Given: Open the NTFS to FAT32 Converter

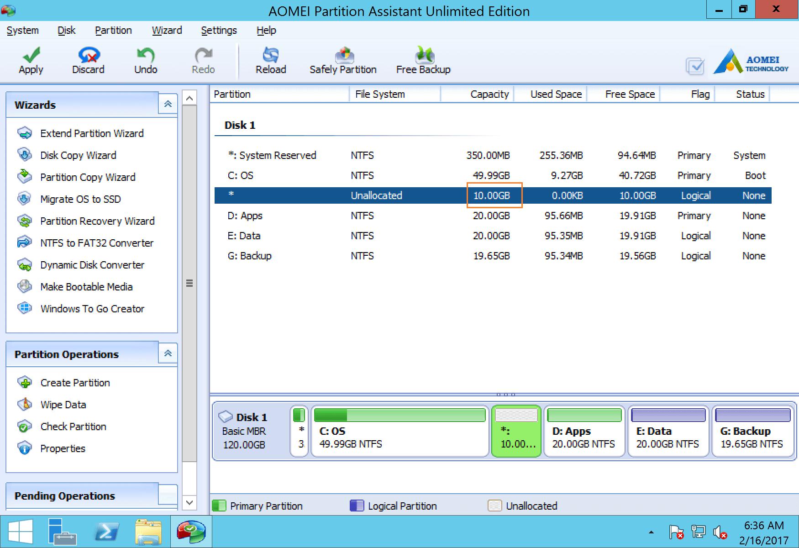Looking at the screenshot, I should (x=97, y=243).
